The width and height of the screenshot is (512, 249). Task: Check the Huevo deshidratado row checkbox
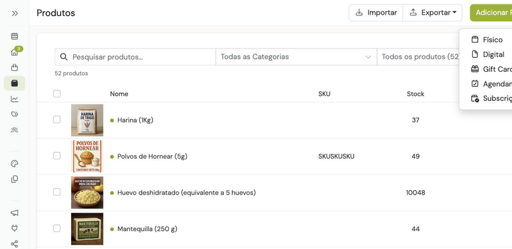click(57, 192)
